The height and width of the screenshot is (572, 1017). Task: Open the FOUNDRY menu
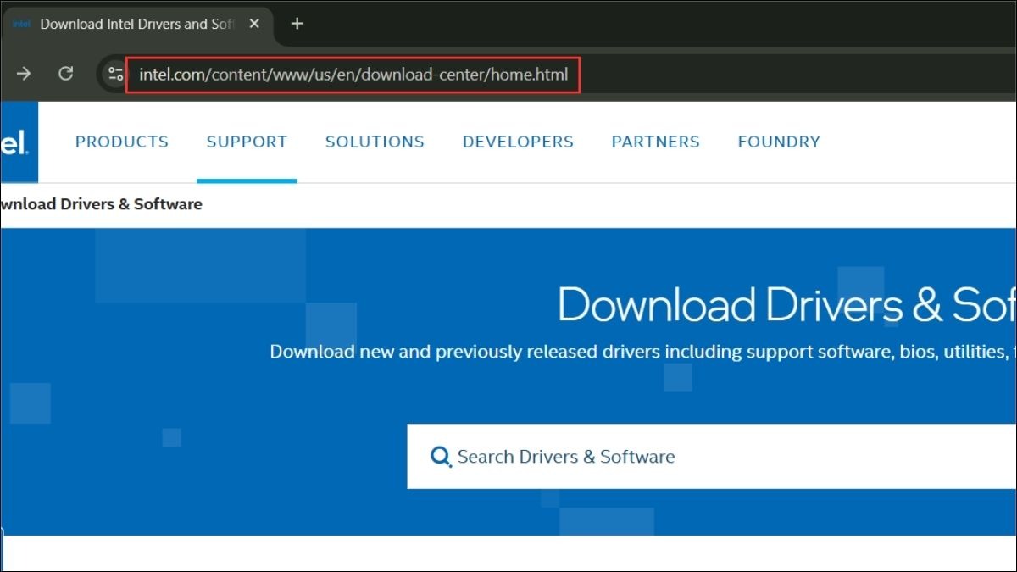pos(779,142)
